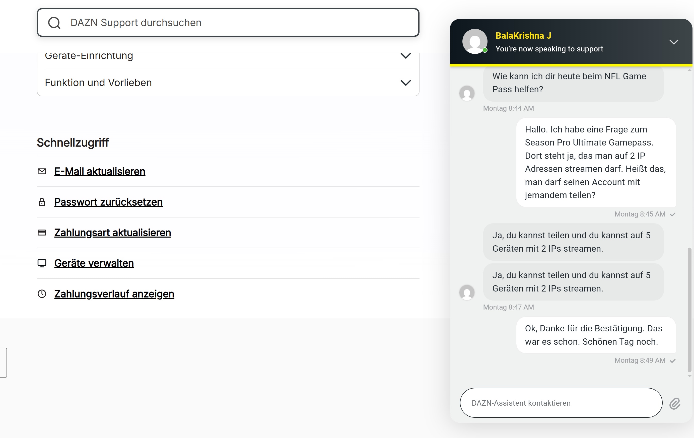This screenshot has height=438, width=694.
Task: Open the Geräte verwalten link
Action: [x=94, y=263]
